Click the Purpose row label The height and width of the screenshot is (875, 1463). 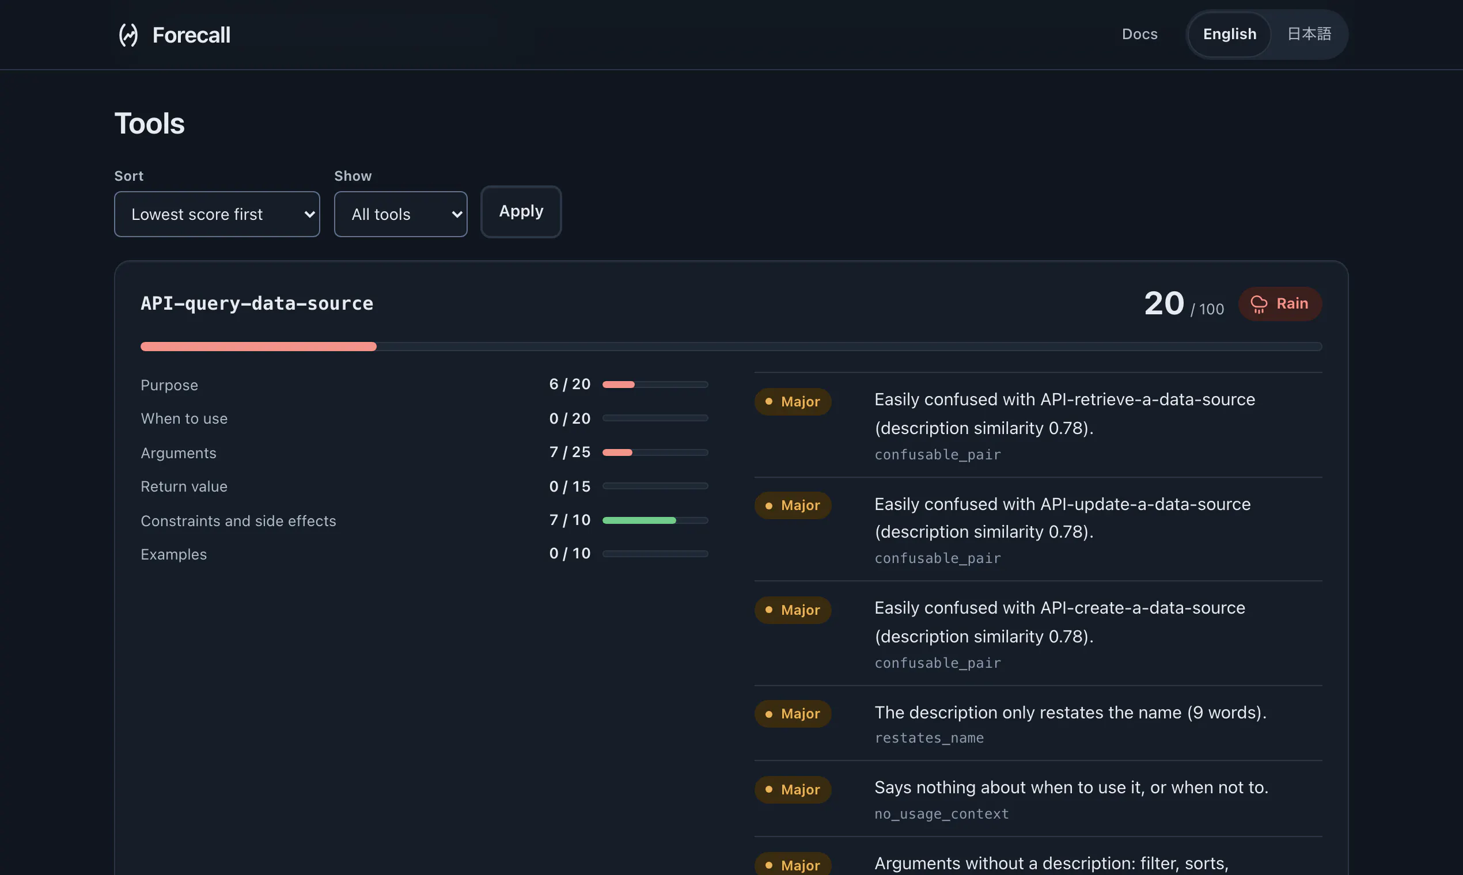pos(169,385)
